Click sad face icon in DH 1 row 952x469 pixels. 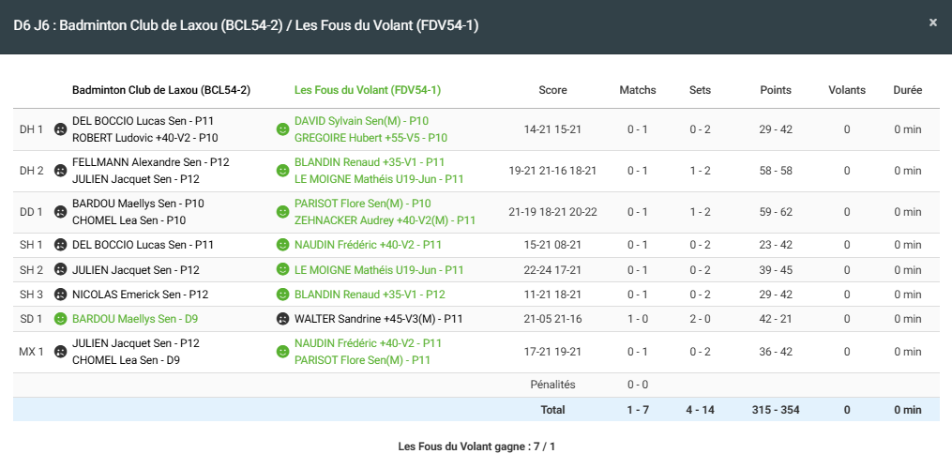[x=60, y=129]
